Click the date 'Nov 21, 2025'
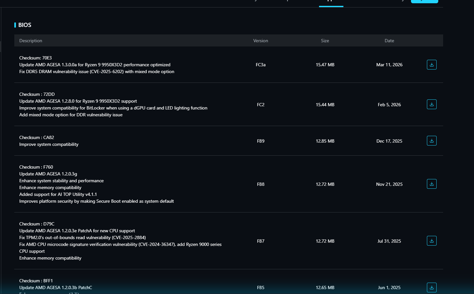Image resolution: width=474 pixels, height=294 pixels. click(389, 184)
